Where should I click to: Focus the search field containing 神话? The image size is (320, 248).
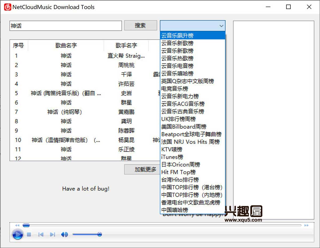[66, 26]
